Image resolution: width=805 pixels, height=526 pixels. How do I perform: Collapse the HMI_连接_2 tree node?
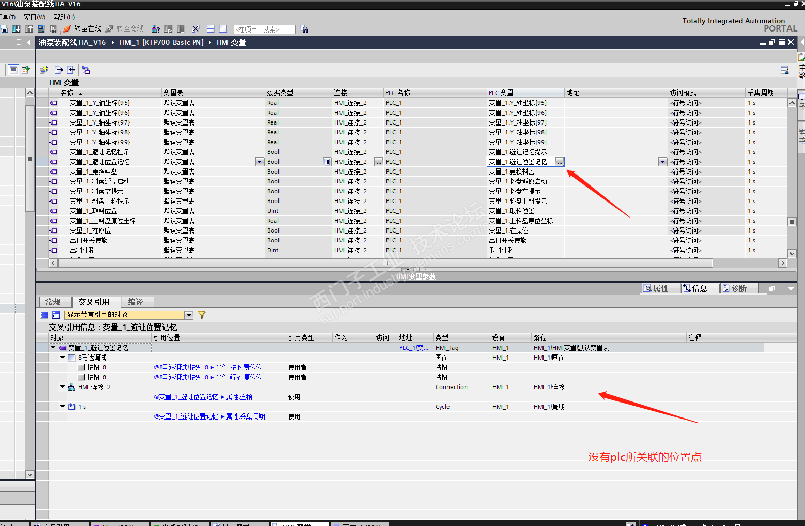tap(63, 387)
